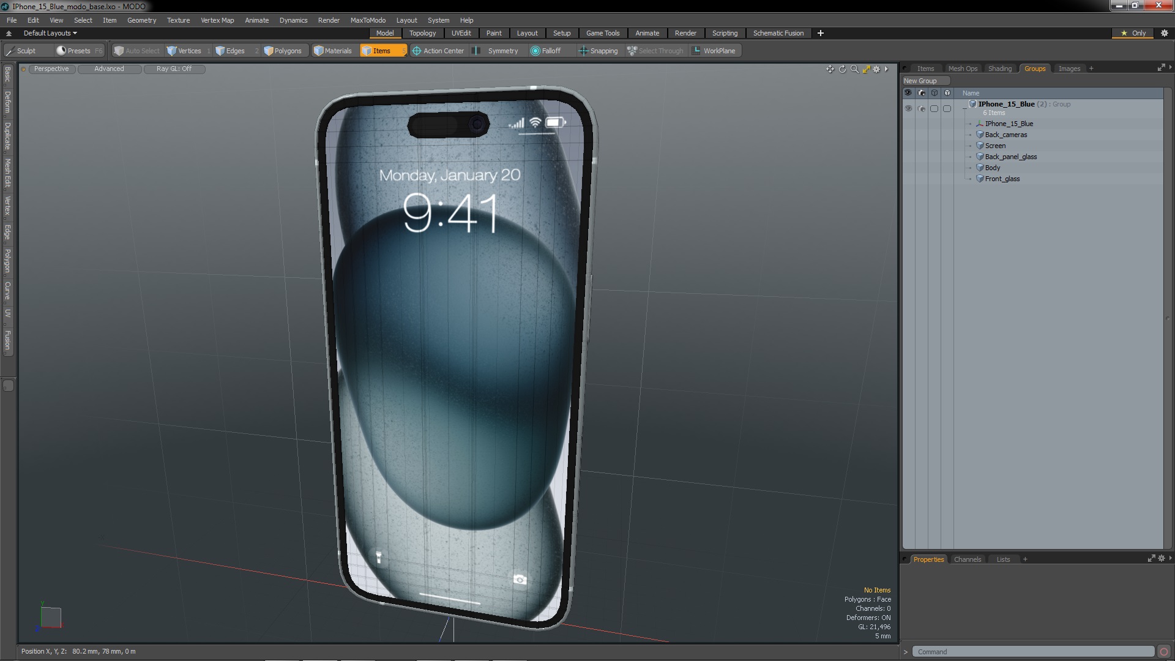Open the Default Layouts dropdown

click(x=50, y=33)
